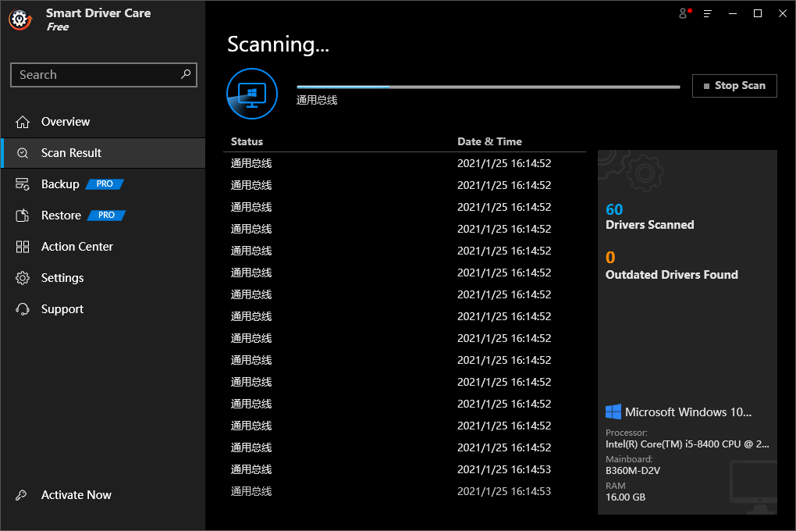Click the PRO badge next to Backup
Viewport: 796px width, 531px height.
coord(104,184)
